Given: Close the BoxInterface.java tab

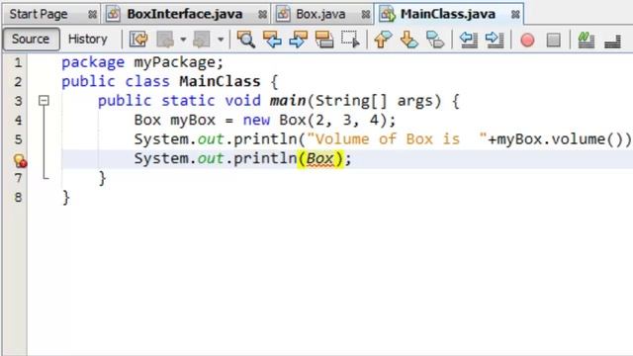Looking at the screenshot, I should tap(262, 15).
